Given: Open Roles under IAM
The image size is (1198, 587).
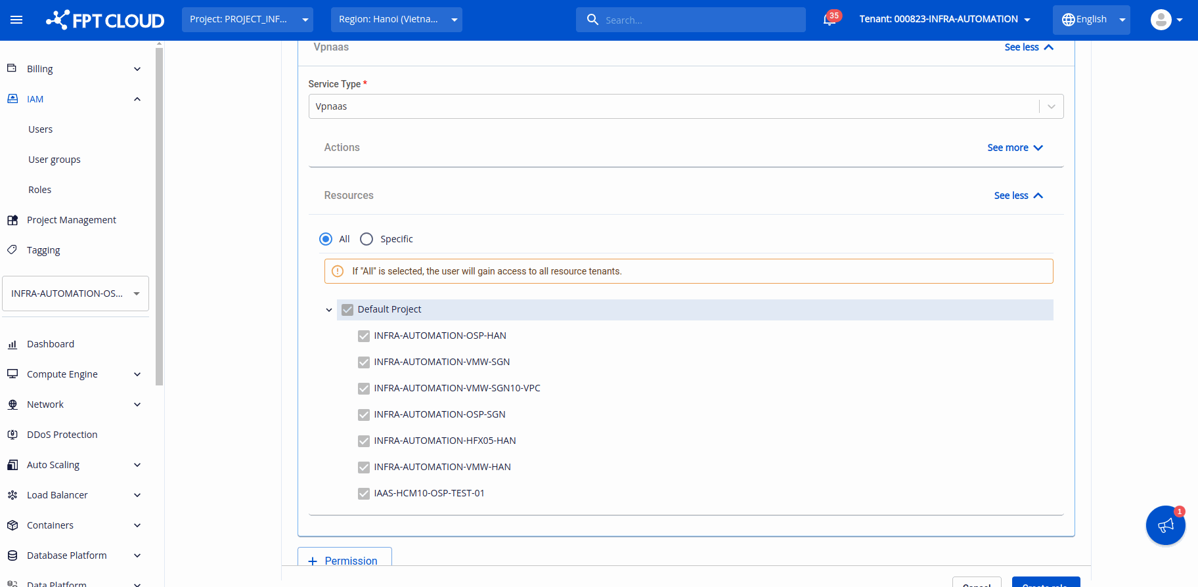Looking at the screenshot, I should [x=39, y=190].
